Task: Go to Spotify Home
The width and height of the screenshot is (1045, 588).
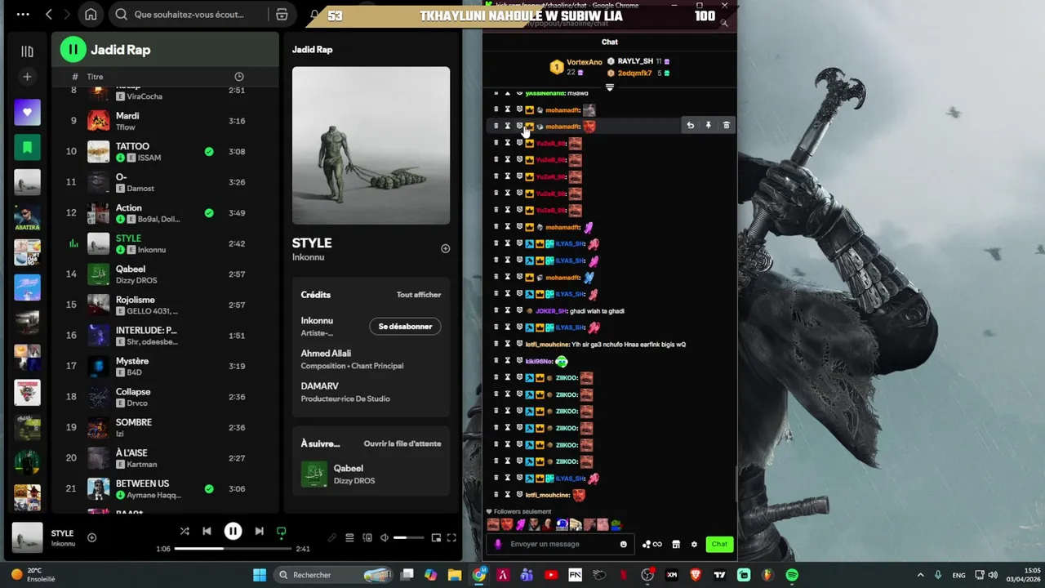Action: point(91,15)
